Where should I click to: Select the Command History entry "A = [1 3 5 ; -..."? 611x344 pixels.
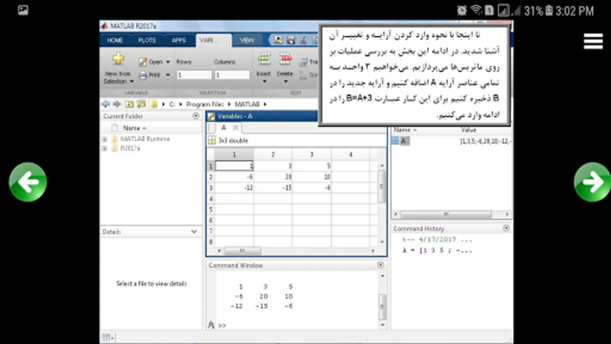437,250
